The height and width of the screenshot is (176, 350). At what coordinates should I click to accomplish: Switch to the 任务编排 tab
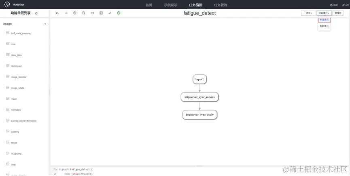point(195,5)
